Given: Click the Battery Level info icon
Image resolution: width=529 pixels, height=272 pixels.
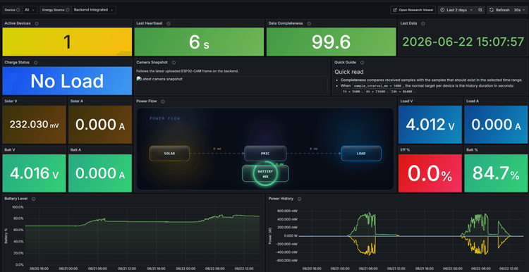Looking at the screenshot, I should tap(33, 199).
